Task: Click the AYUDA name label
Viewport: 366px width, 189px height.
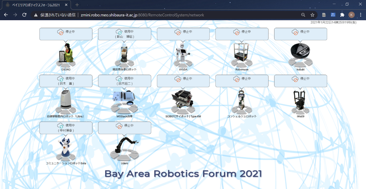Action: point(183,69)
